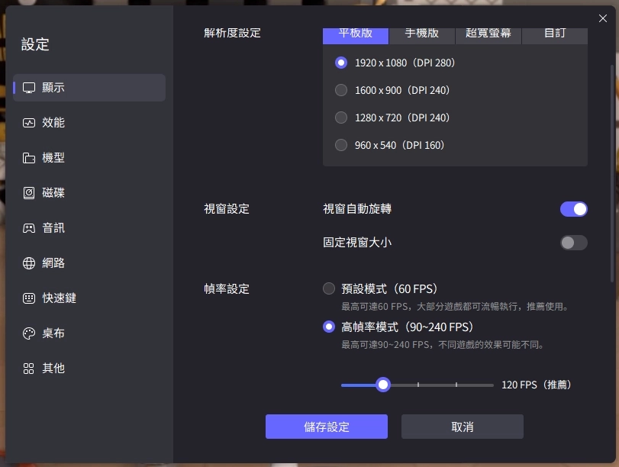Disable 視窗自動旋轉 auto-rotate toggle

click(x=573, y=208)
